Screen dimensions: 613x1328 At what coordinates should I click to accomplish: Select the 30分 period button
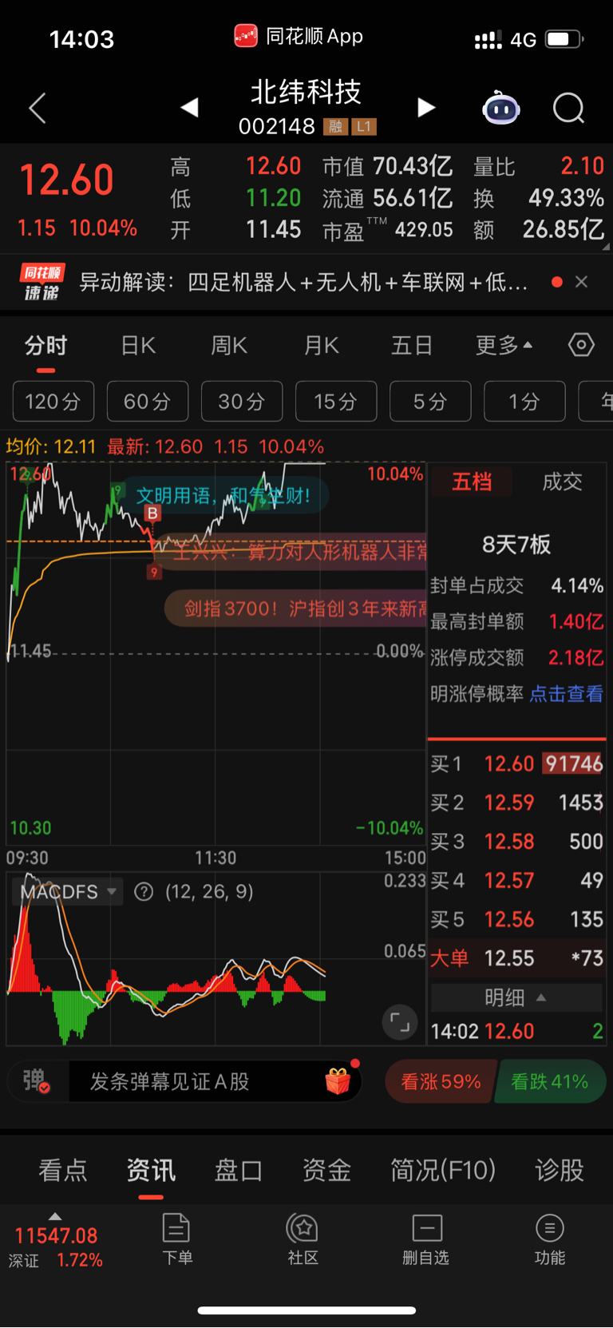(242, 401)
